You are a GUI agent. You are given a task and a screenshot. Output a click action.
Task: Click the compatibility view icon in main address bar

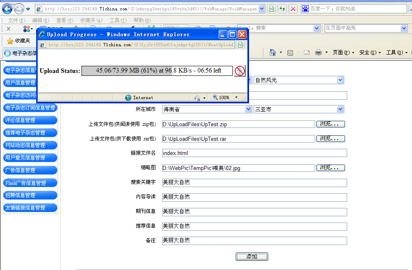pos(272,9)
